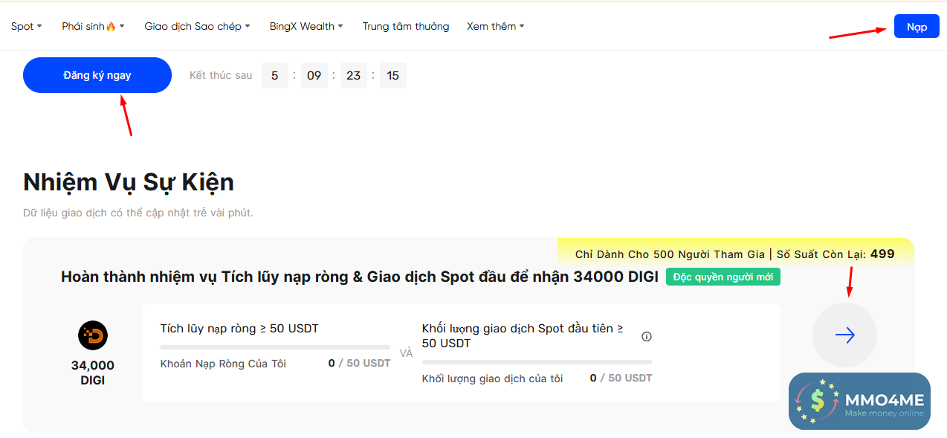Click the countdown minutes value 23
This screenshot has height=438, width=947.
pyautogui.click(x=354, y=75)
